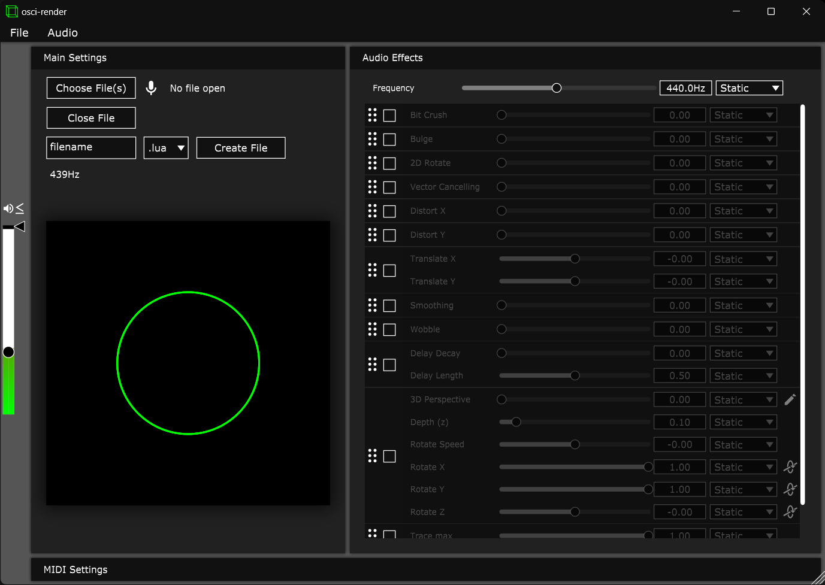This screenshot has width=825, height=585.
Task: Click the link icon beside Rotate Y
Action: click(x=790, y=489)
